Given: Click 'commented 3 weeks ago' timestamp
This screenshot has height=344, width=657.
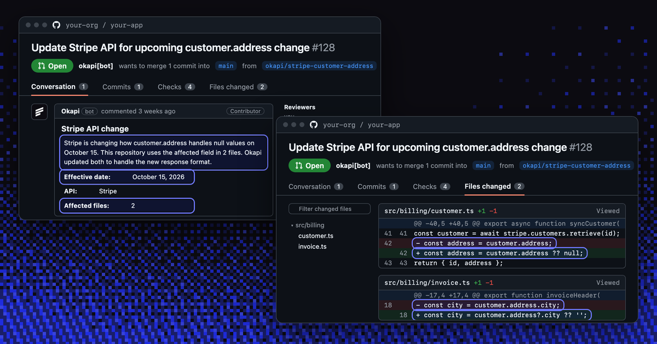Looking at the screenshot, I should [x=139, y=111].
